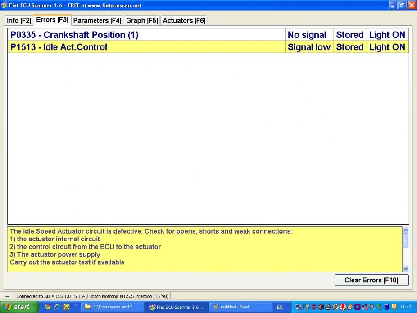This screenshot has height=313, width=417.
Task: Select the P0335 Crankshaft Position error row
Action: (x=146, y=35)
